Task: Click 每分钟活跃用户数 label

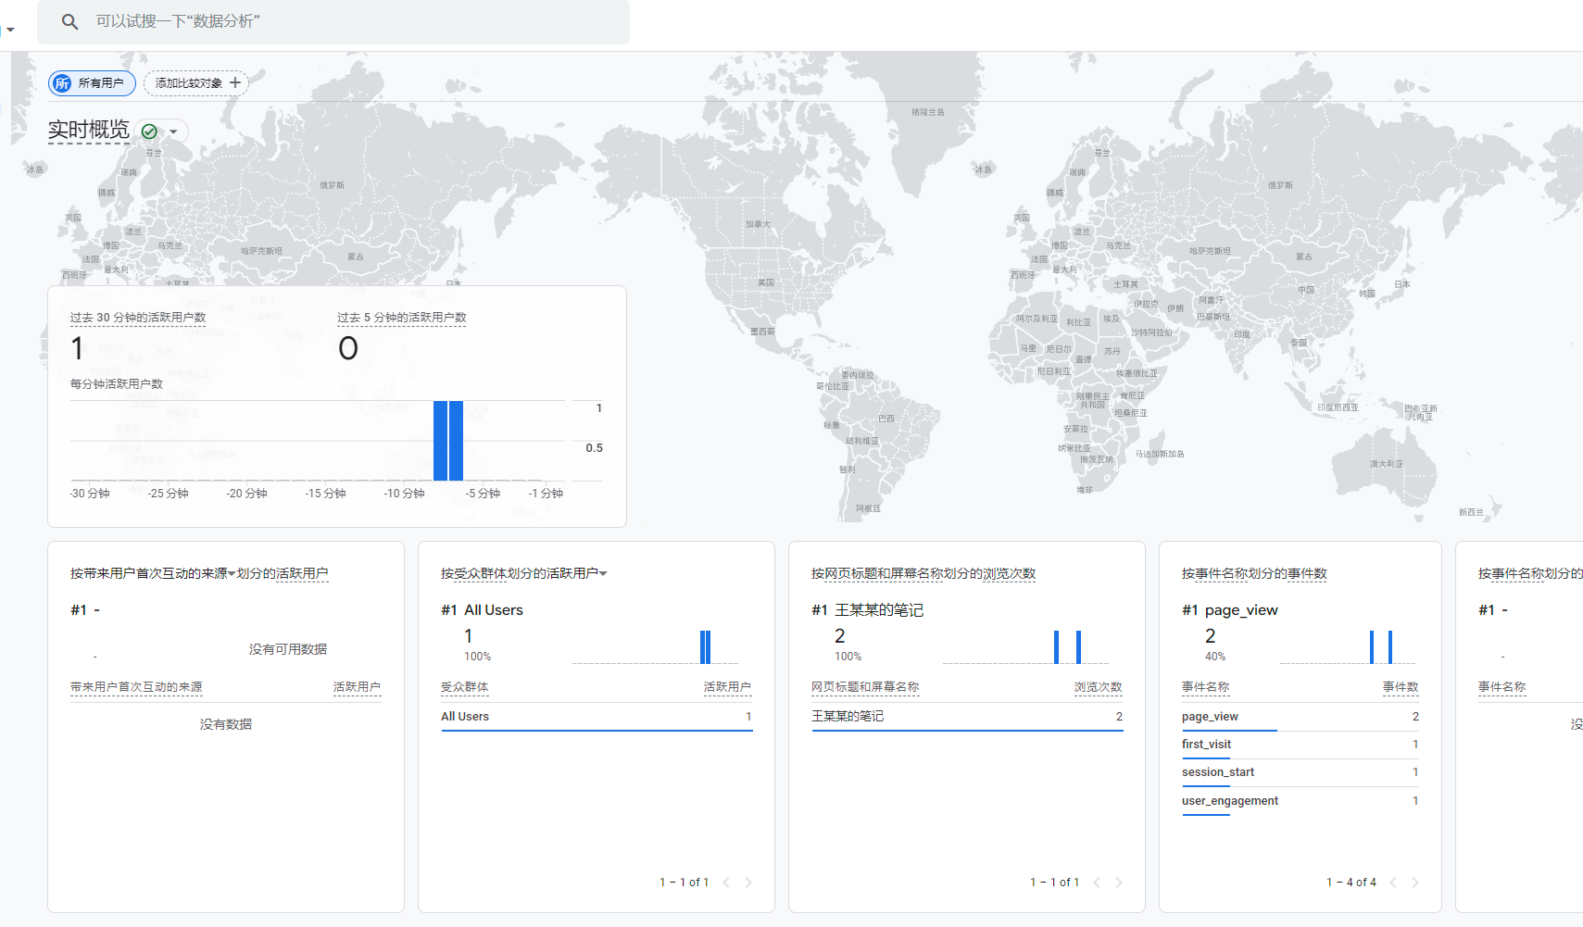Action: click(x=117, y=383)
